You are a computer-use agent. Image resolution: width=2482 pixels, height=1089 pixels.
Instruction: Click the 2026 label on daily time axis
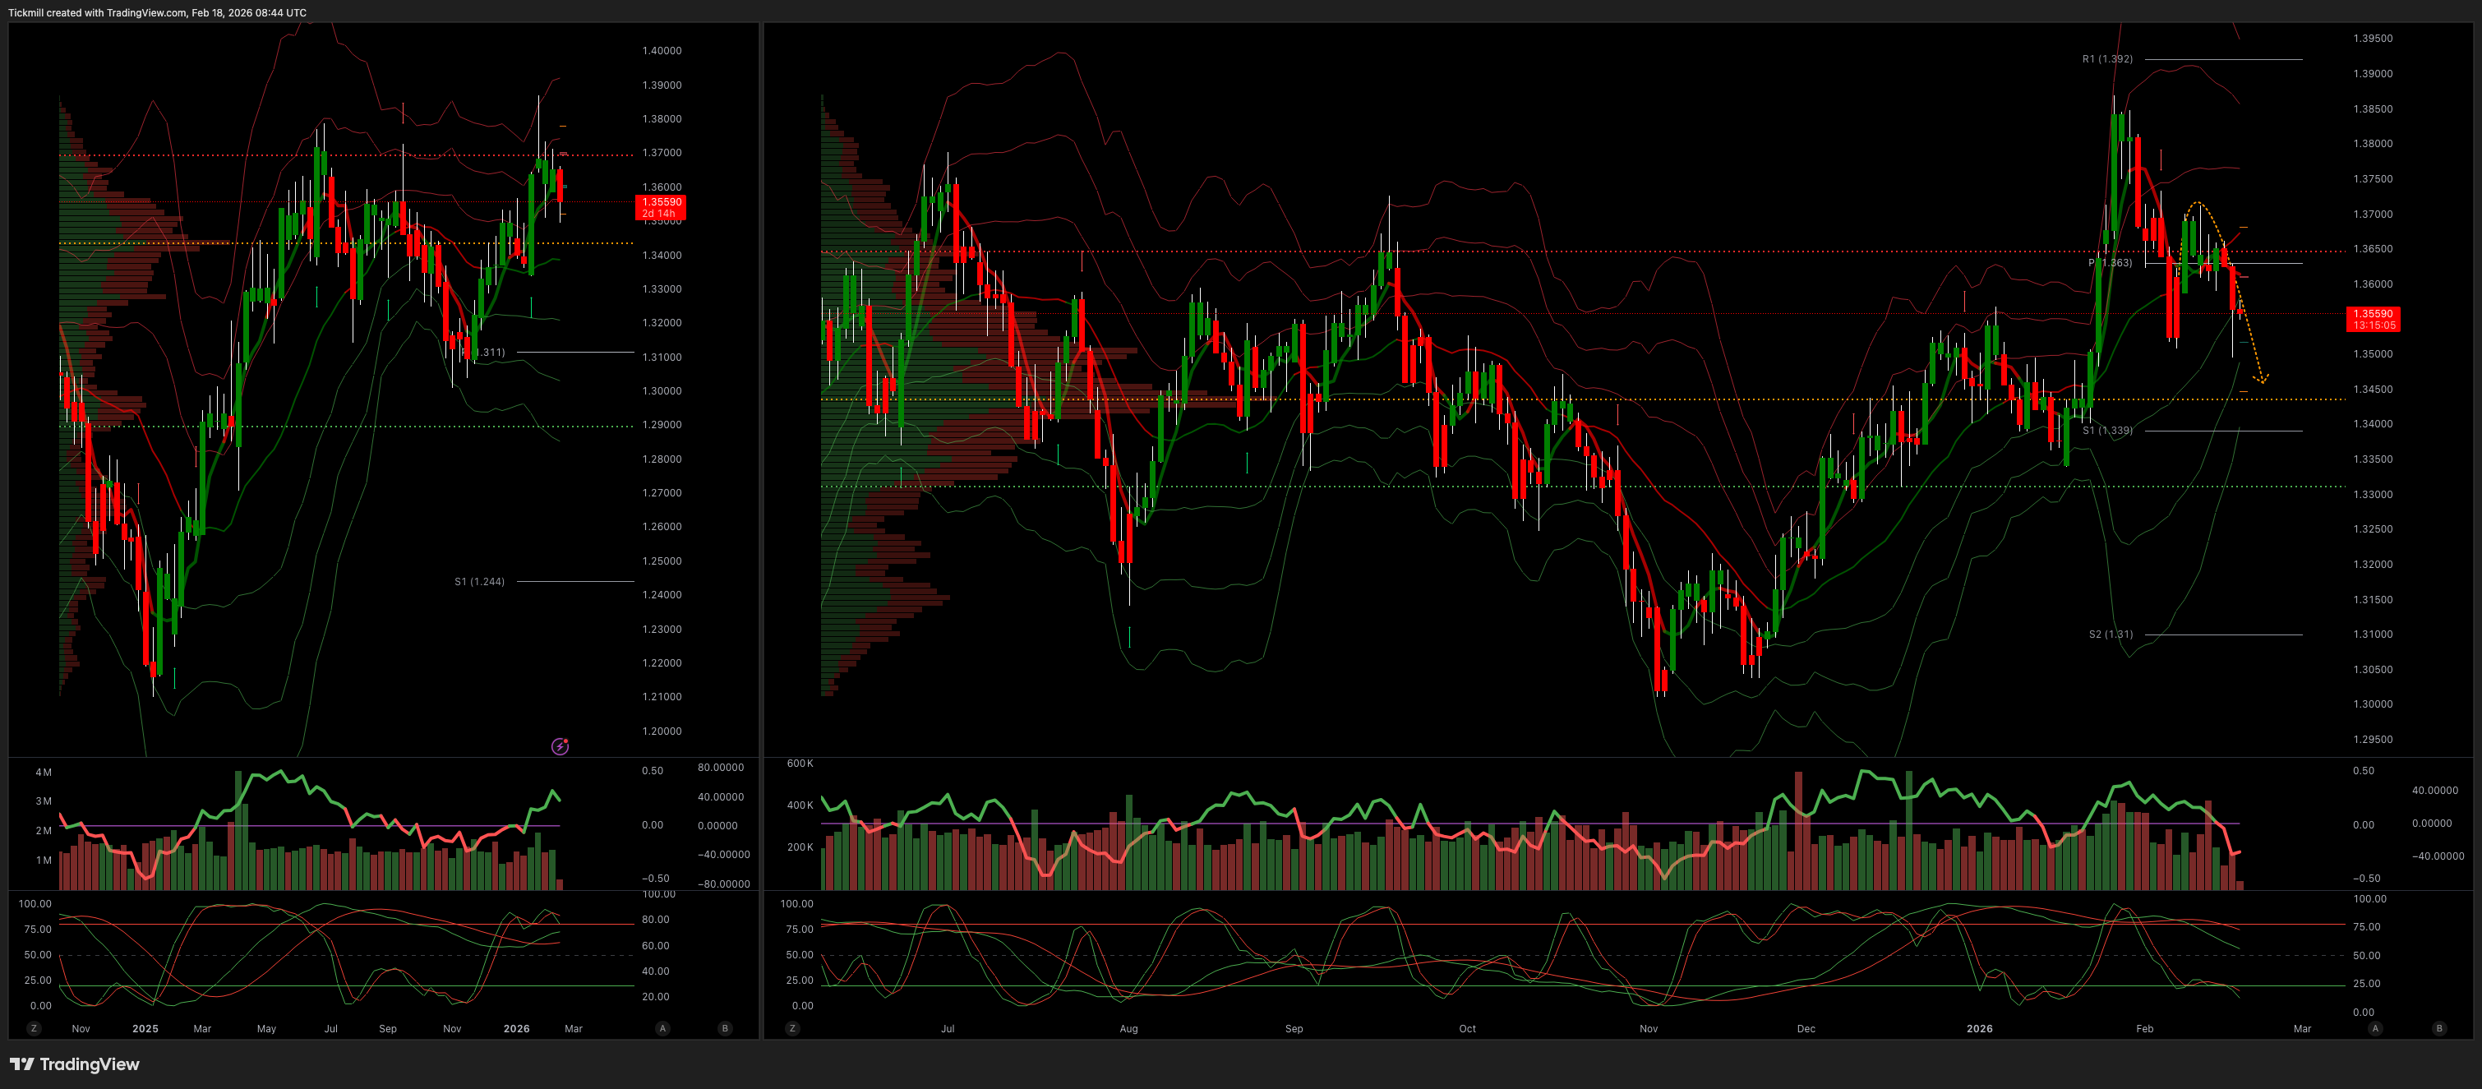(x=1979, y=1028)
